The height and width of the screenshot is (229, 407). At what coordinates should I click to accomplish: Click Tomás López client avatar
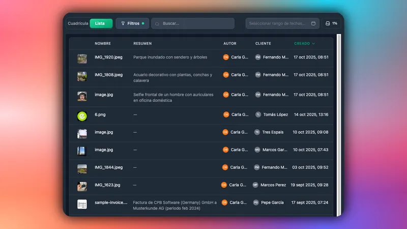tap(258, 114)
